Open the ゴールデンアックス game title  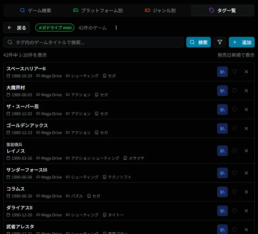pyautogui.click(x=27, y=125)
